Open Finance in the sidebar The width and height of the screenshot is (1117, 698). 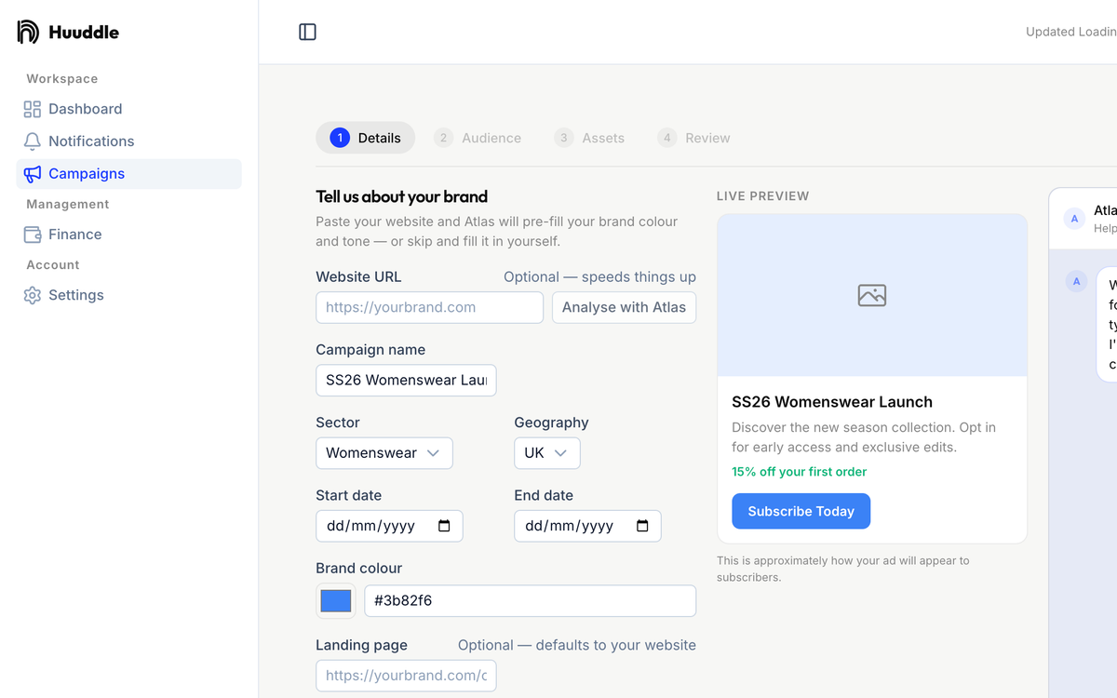click(128, 235)
